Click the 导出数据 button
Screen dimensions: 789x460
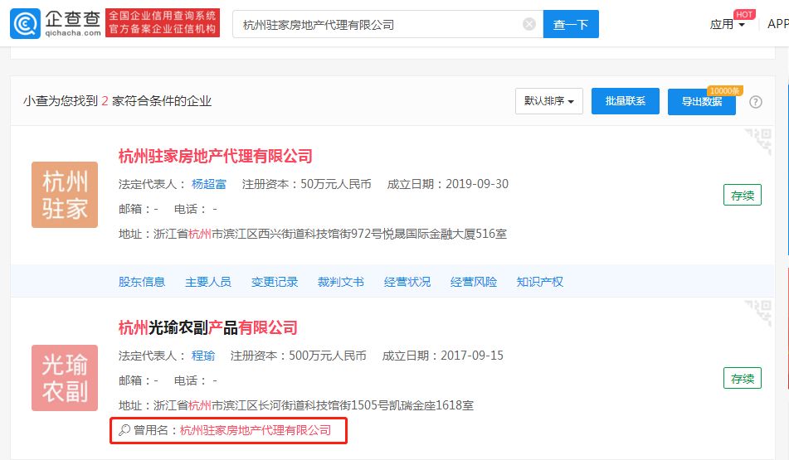(701, 102)
